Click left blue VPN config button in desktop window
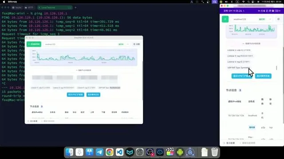This screenshot has width=284, height=159. click(x=75, y=95)
